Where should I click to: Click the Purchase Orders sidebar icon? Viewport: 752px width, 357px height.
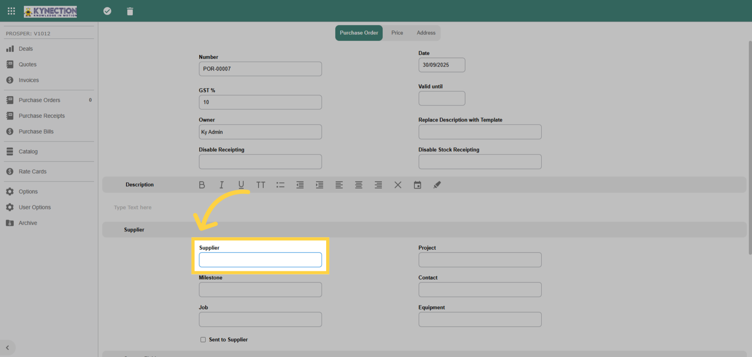[10, 100]
